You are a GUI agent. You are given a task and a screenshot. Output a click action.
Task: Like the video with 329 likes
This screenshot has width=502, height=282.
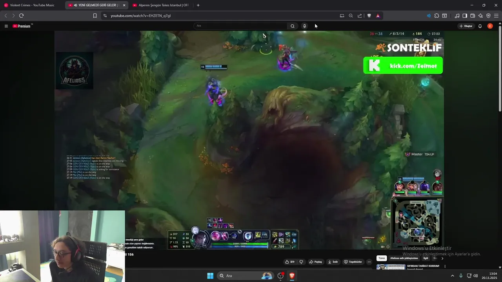pyautogui.click(x=290, y=262)
